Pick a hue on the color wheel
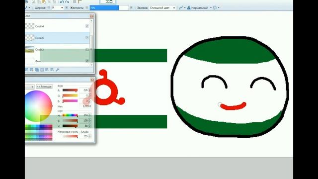 pos(38,106)
